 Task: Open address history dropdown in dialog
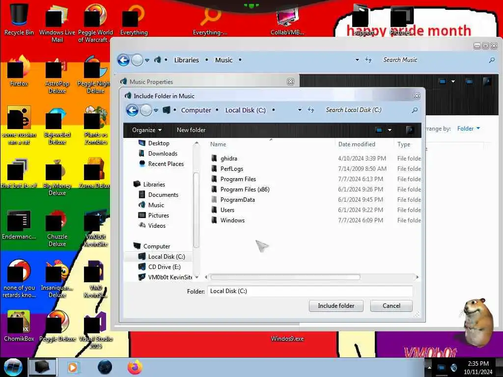[x=300, y=110]
